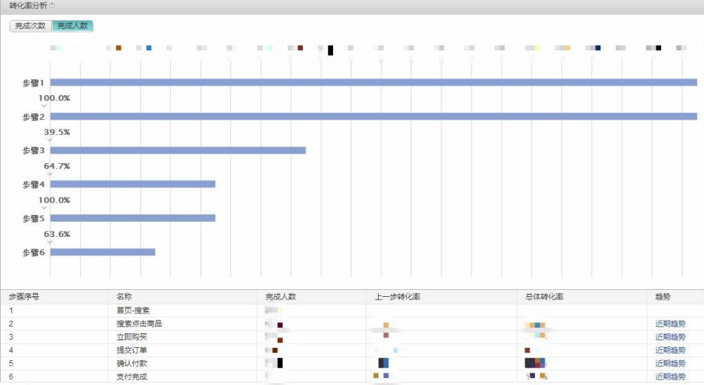
Task: Click the 趋势 column header
Action: [663, 297]
